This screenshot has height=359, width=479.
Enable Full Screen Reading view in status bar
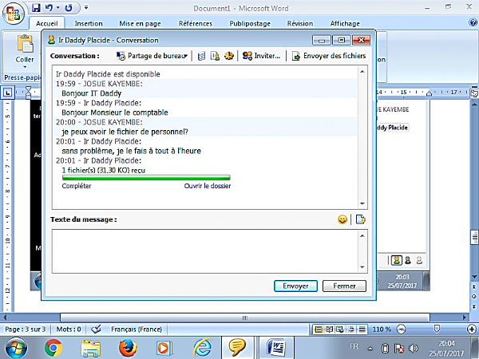(329, 329)
